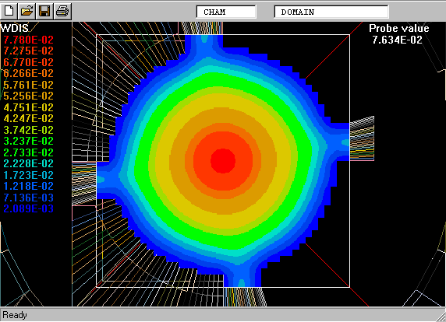
Task: Open a file with folder icon
Action: (x=27, y=11)
